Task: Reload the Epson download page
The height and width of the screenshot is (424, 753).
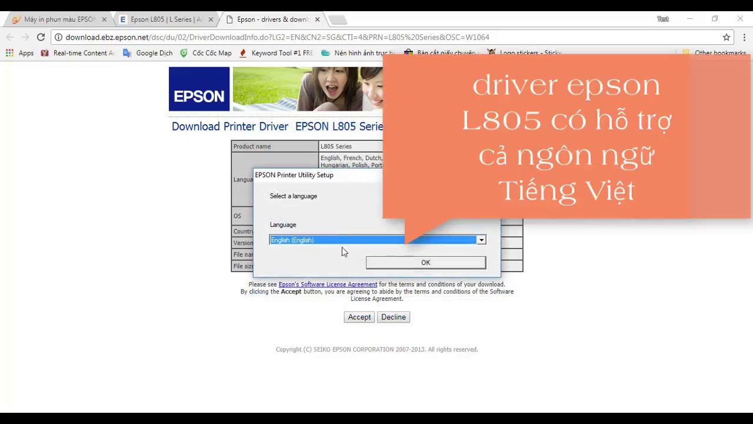Action: pyautogui.click(x=41, y=37)
